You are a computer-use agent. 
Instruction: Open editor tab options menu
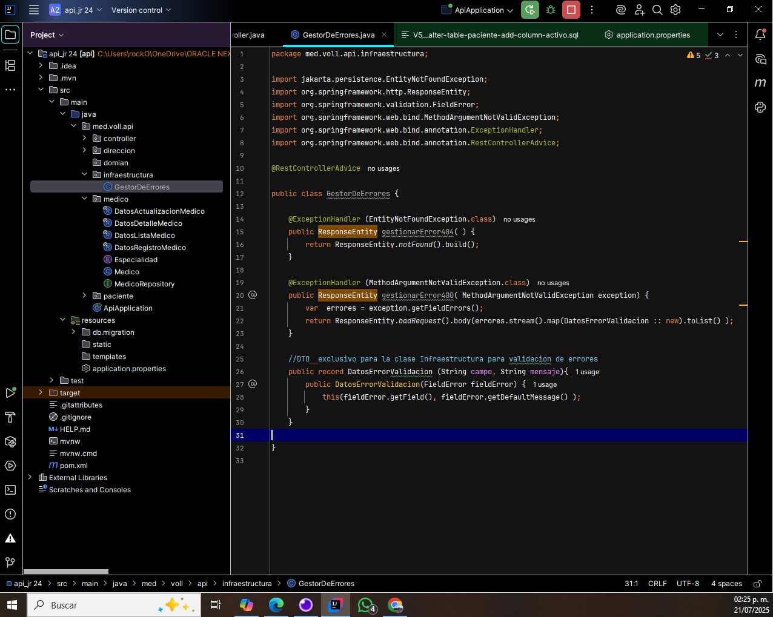(x=736, y=35)
